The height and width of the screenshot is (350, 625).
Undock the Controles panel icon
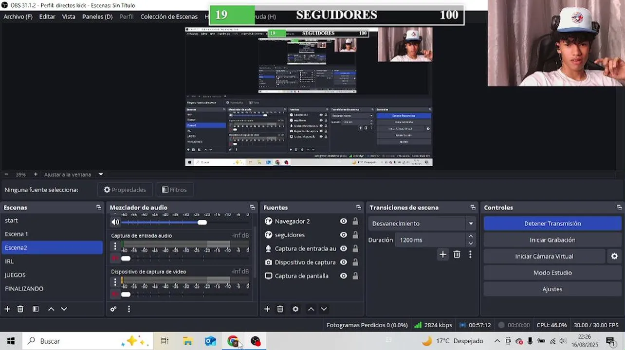619,208
